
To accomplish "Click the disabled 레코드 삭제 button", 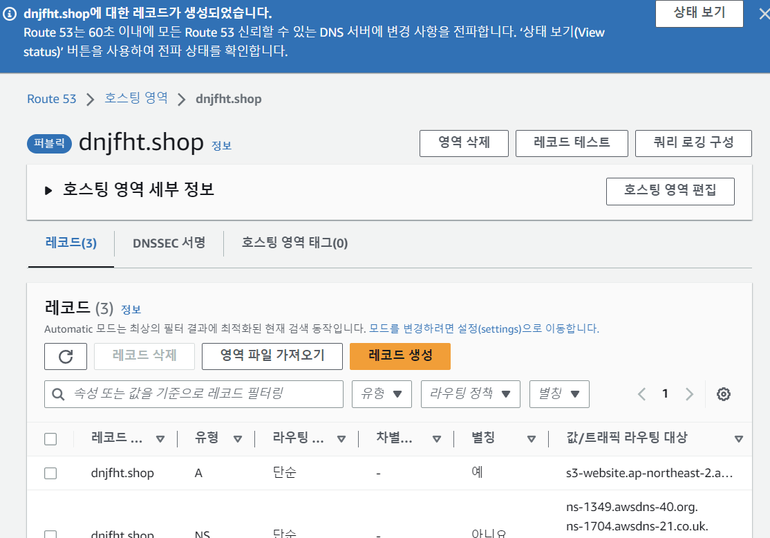I will (x=144, y=356).
